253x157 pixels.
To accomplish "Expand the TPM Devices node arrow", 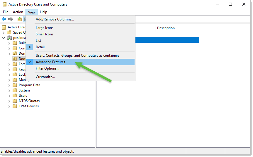I will pyautogui.click(x=9, y=106).
